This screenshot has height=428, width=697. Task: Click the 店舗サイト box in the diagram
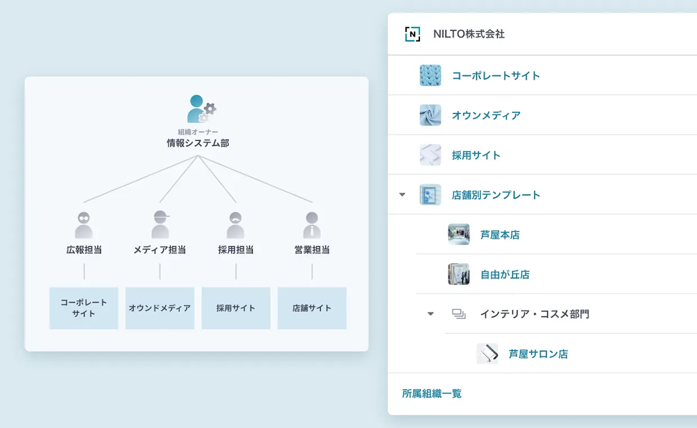point(312,308)
